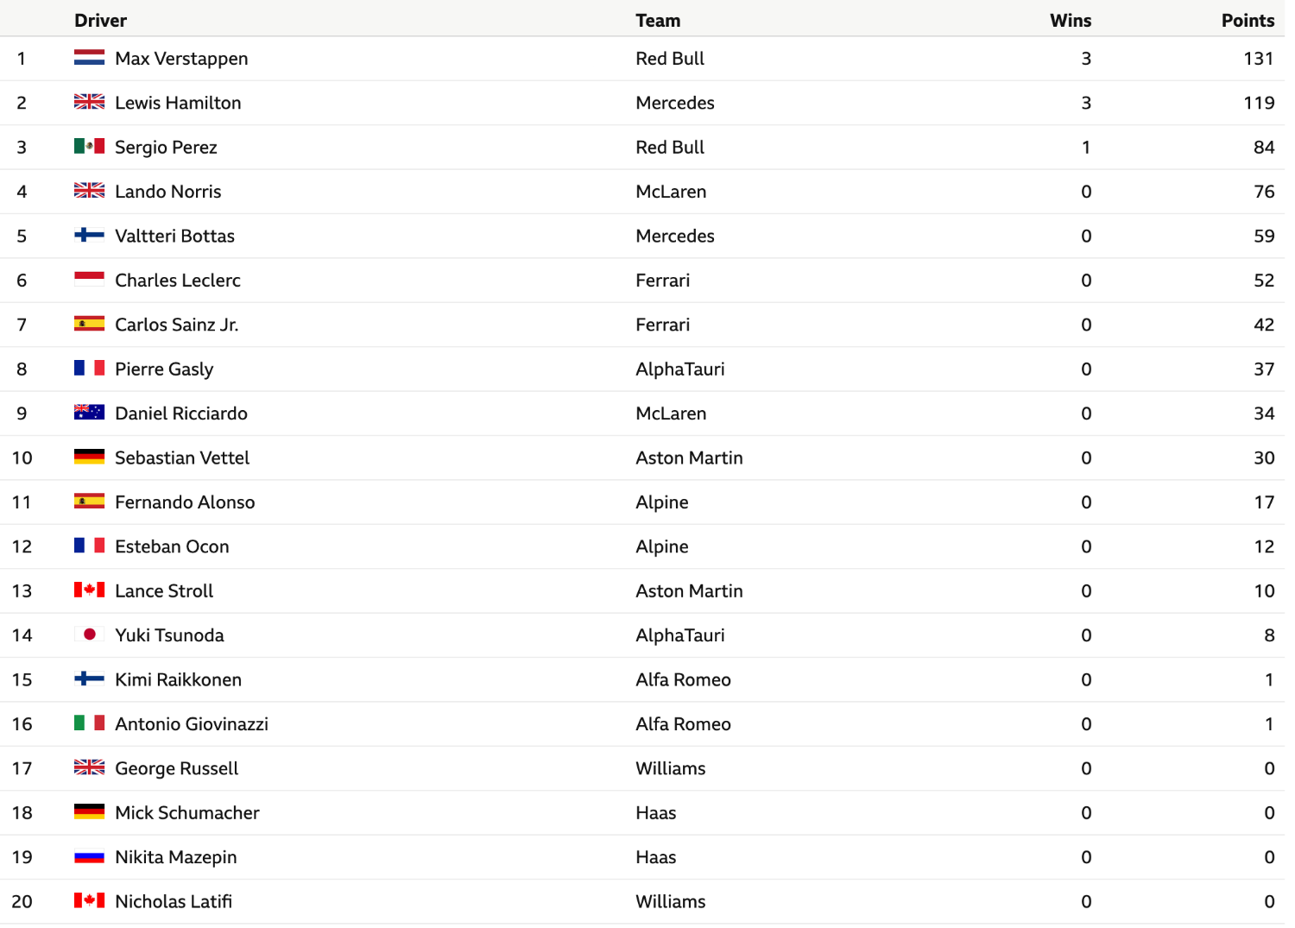Click the Team column header
Screen dimensions: 1295x928
[x=658, y=21]
